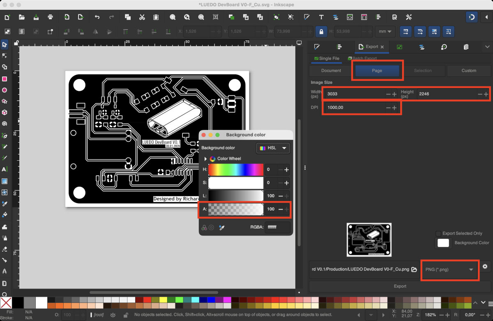Click the Cut scissors icon
The width and height of the screenshot is (493, 321).
(142, 17)
